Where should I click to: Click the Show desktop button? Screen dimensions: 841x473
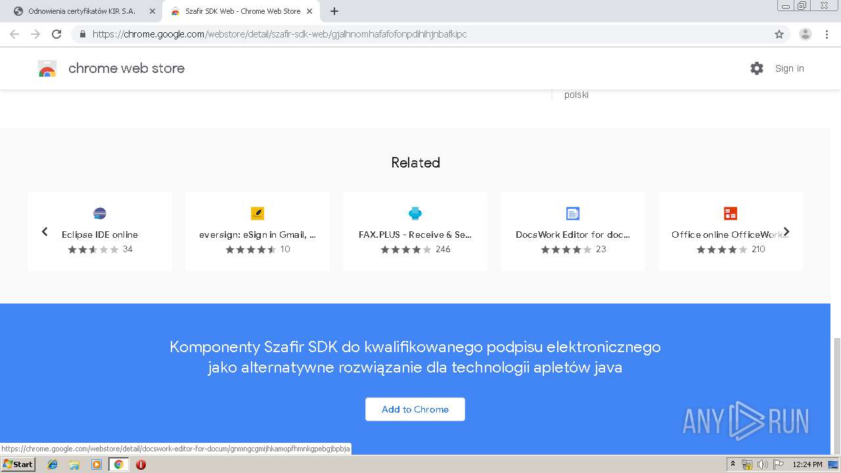click(833, 464)
